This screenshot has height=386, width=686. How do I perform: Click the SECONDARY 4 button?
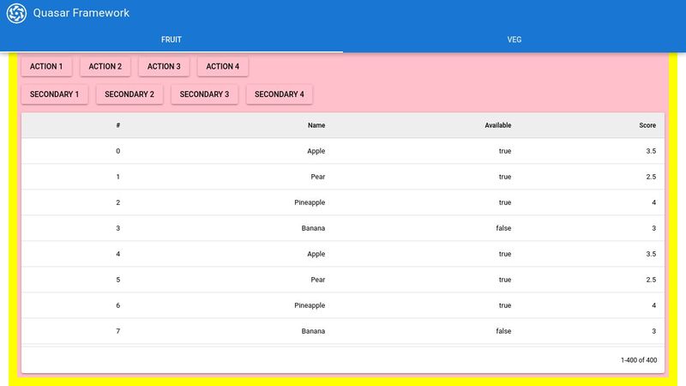(x=280, y=94)
